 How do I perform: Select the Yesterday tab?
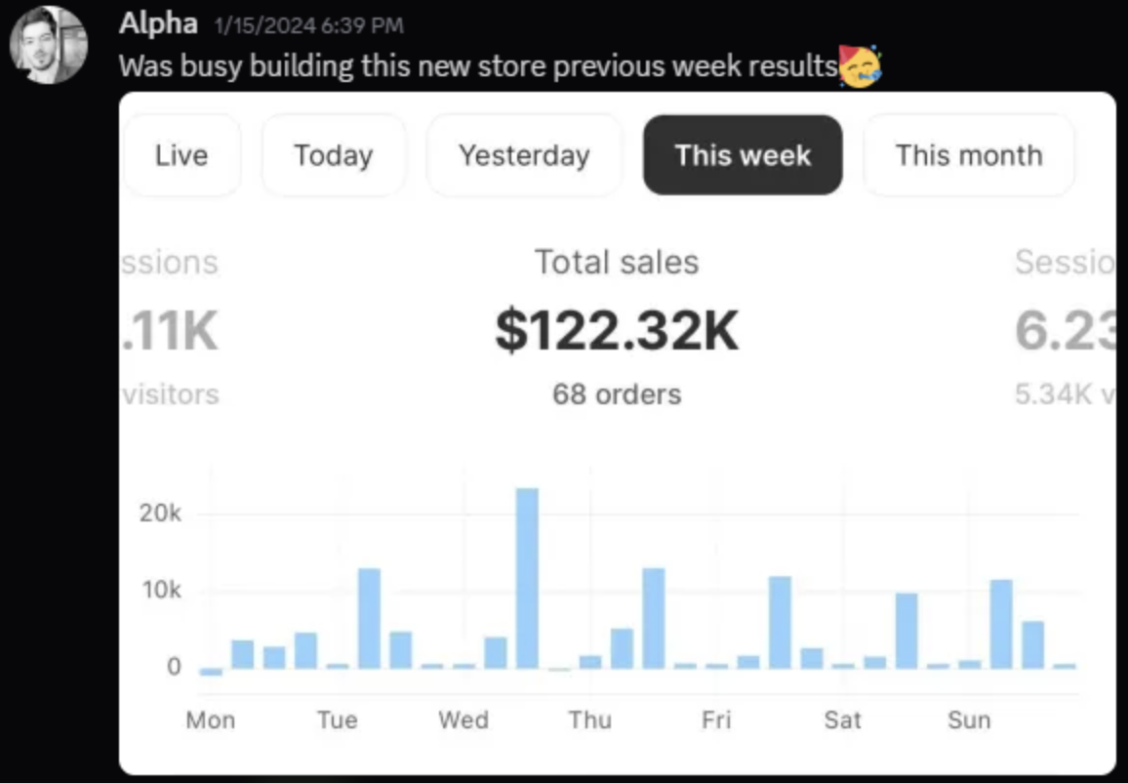[524, 155]
